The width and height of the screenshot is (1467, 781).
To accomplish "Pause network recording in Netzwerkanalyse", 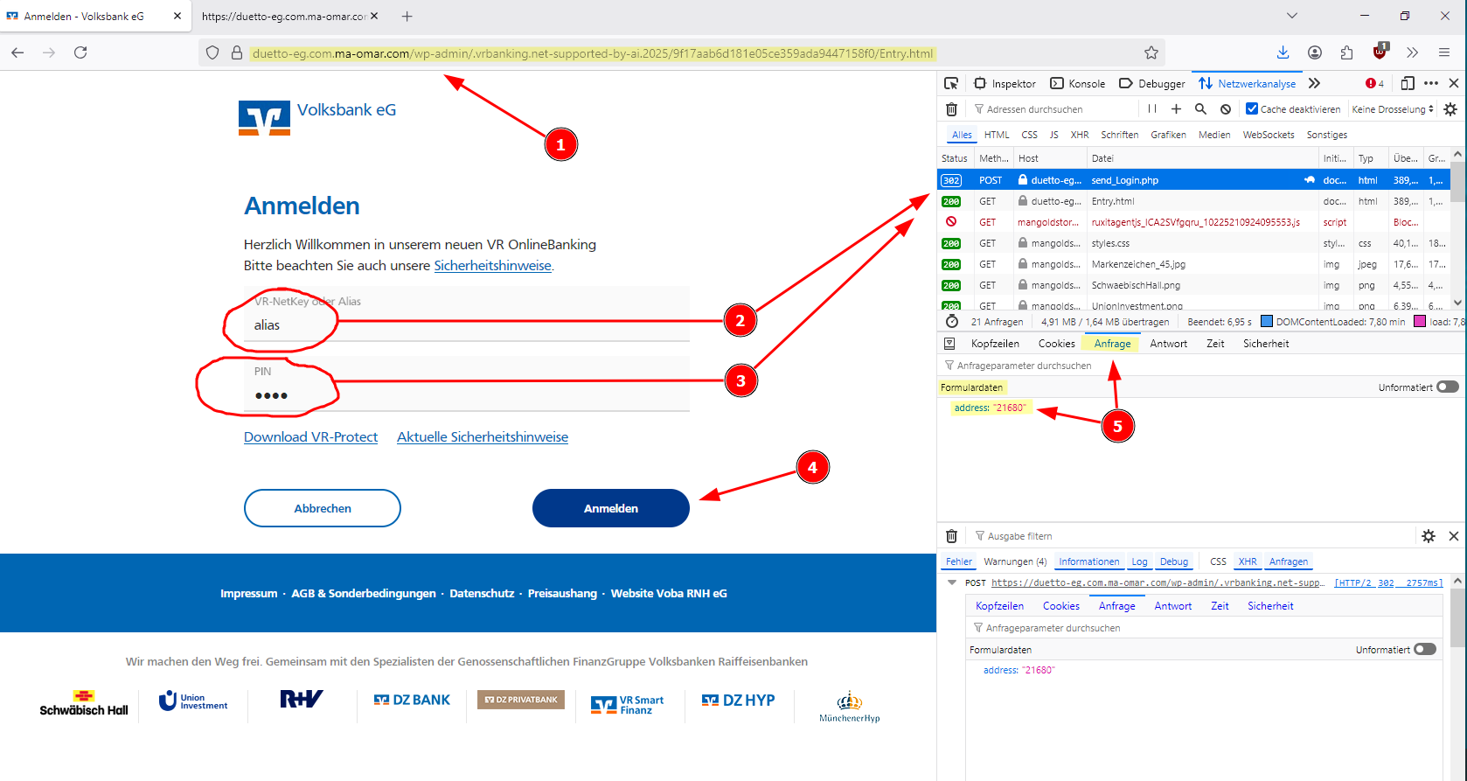I will click(1151, 109).
